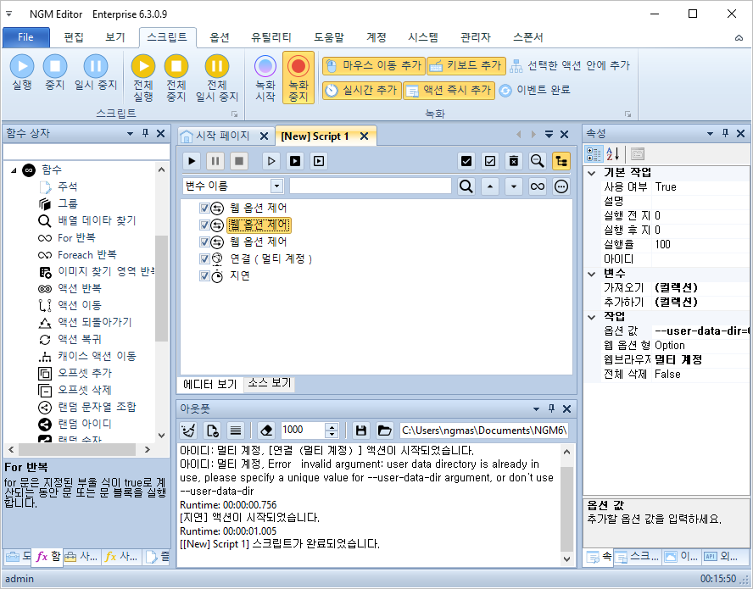Toggle checkbox of highlighted 웹 옵션 제어 action

click(x=204, y=225)
